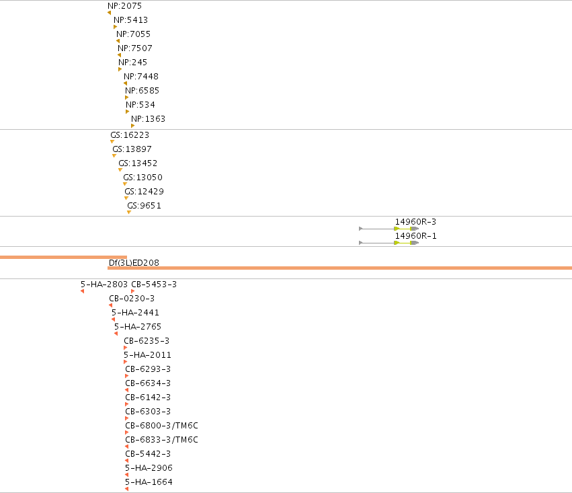
Task: Click the 5-HA-2765 red marker triangle
Action: pyautogui.click(x=116, y=334)
